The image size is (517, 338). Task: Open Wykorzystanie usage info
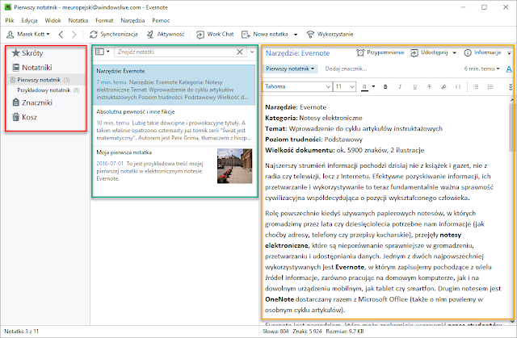(330, 34)
